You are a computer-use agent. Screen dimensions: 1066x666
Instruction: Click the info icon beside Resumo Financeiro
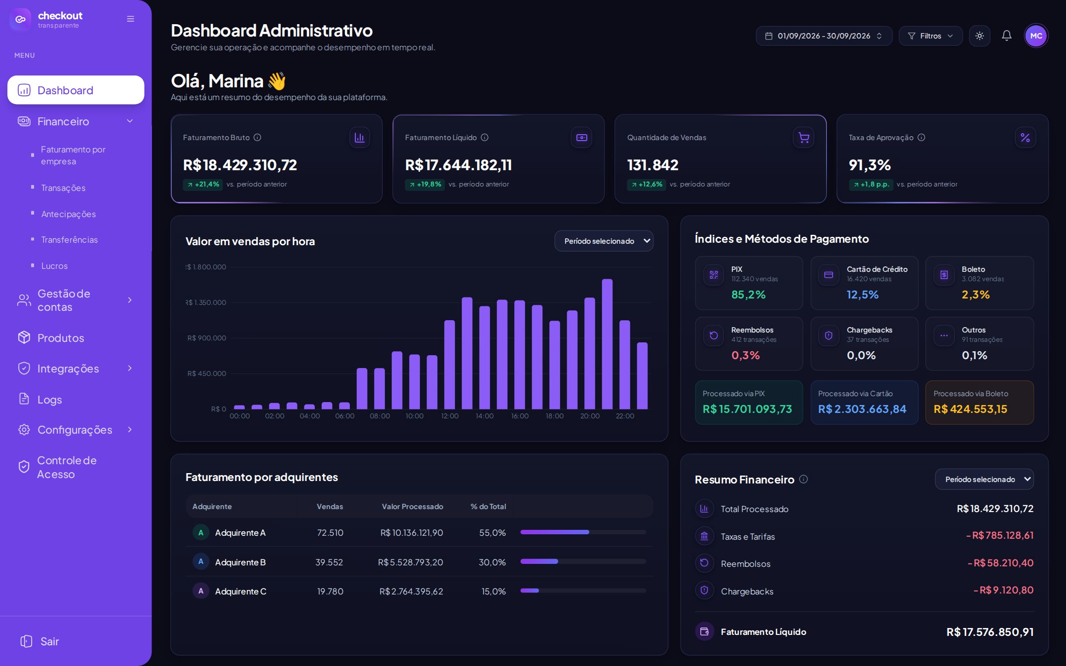point(803,479)
